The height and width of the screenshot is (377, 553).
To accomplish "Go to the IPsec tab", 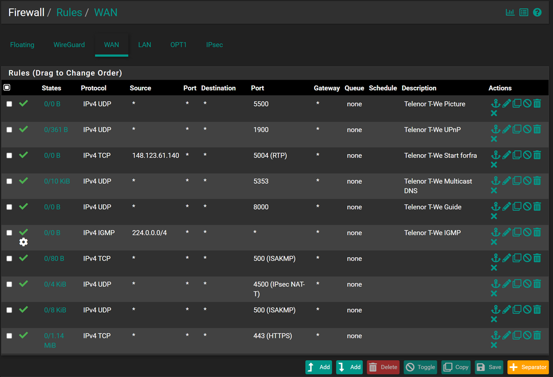I will [x=214, y=45].
